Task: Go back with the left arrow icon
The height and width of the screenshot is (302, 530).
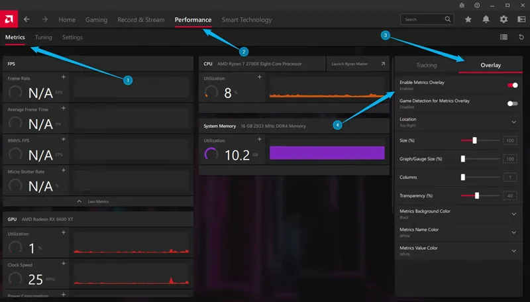Action: pos(26,19)
